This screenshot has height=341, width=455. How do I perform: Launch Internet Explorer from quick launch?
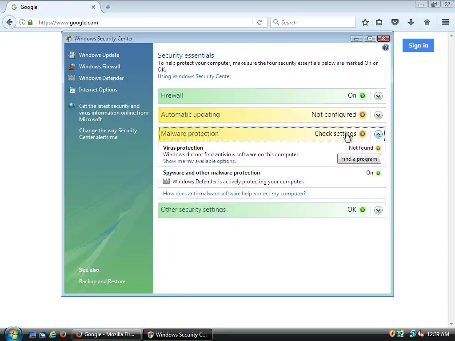click(x=53, y=334)
